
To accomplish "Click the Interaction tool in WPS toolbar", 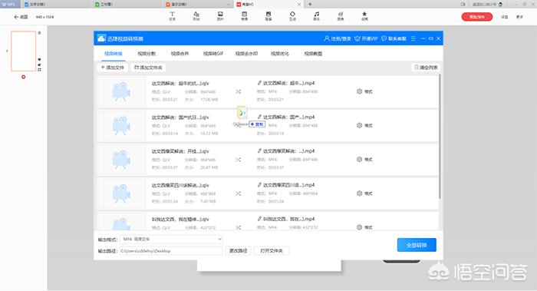I will coord(292,16).
